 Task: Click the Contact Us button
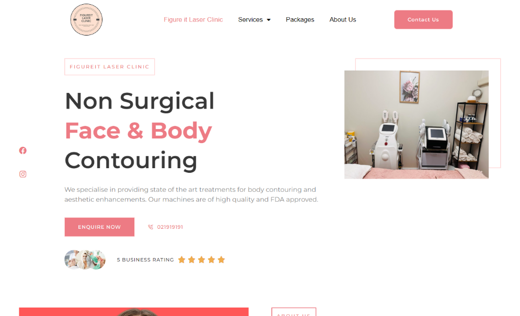coord(423,19)
